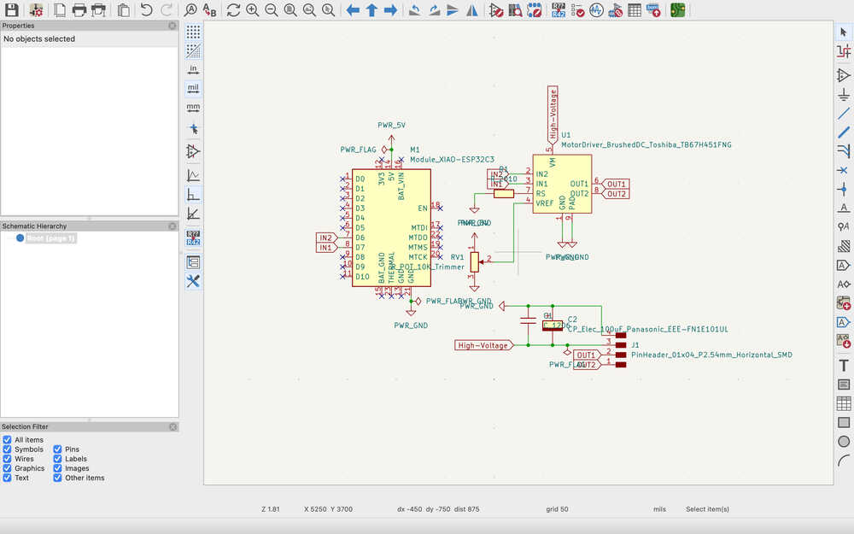Image resolution: width=854 pixels, height=534 pixels.
Task: Open Schematic Setup from the toolbar
Action: click(x=37, y=10)
